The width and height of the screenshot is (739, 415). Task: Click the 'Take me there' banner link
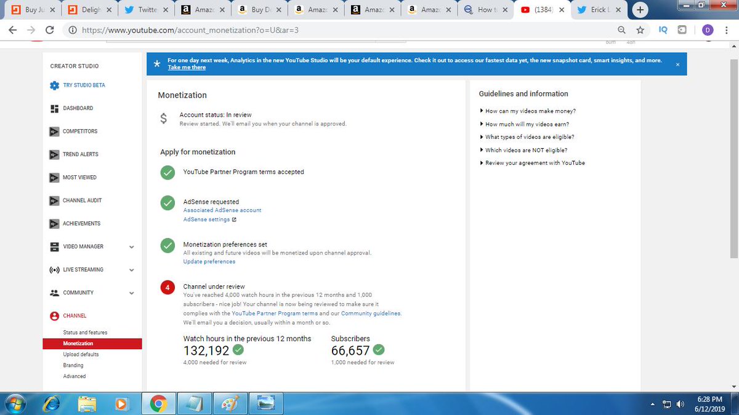[x=187, y=68]
